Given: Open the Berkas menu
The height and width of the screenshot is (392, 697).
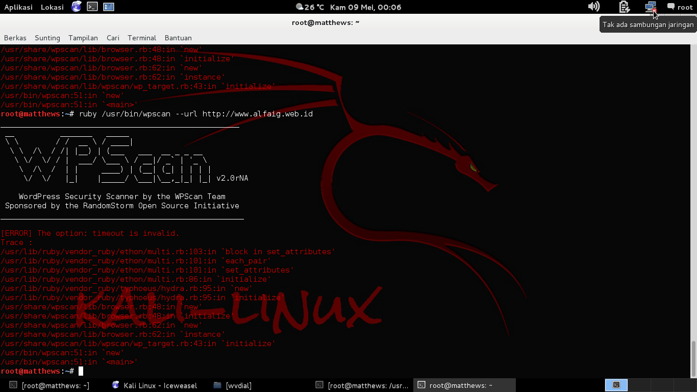Looking at the screenshot, I should click(15, 38).
